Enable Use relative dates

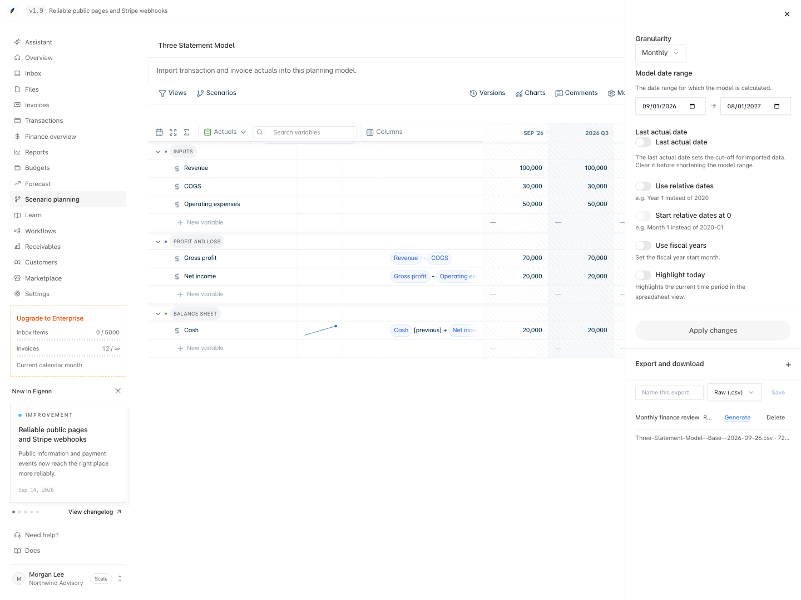pyautogui.click(x=644, y=186)
